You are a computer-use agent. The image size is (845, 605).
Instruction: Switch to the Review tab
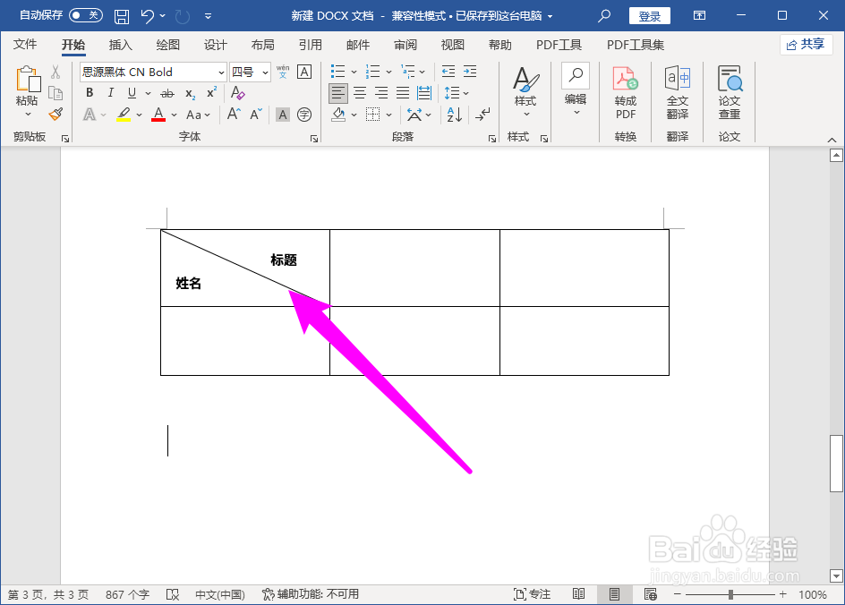click(405, 45)
